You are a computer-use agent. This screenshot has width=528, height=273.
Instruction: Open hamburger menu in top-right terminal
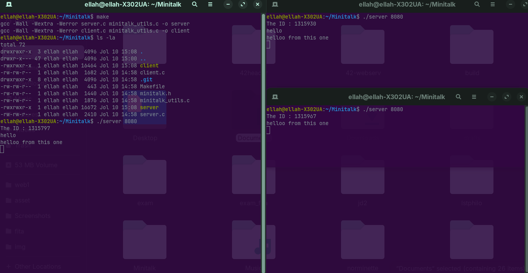click(493, 5)
